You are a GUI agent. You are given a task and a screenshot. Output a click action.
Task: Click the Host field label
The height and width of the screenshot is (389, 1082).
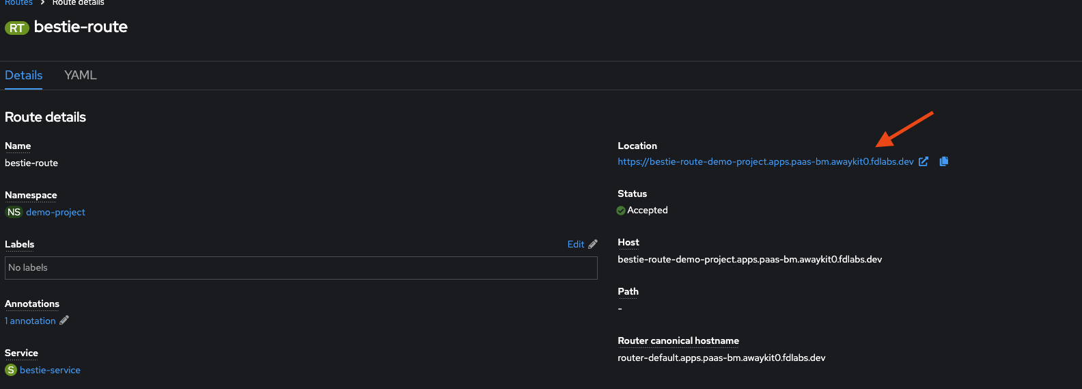(x=628, y=242)
